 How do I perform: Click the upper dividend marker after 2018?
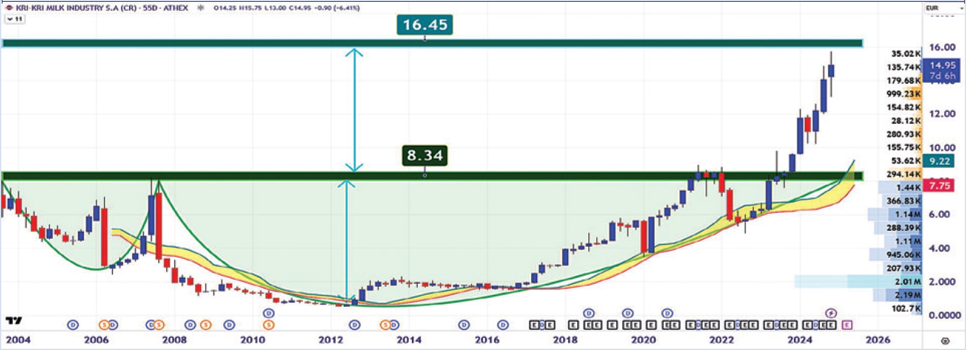(589, 313)
